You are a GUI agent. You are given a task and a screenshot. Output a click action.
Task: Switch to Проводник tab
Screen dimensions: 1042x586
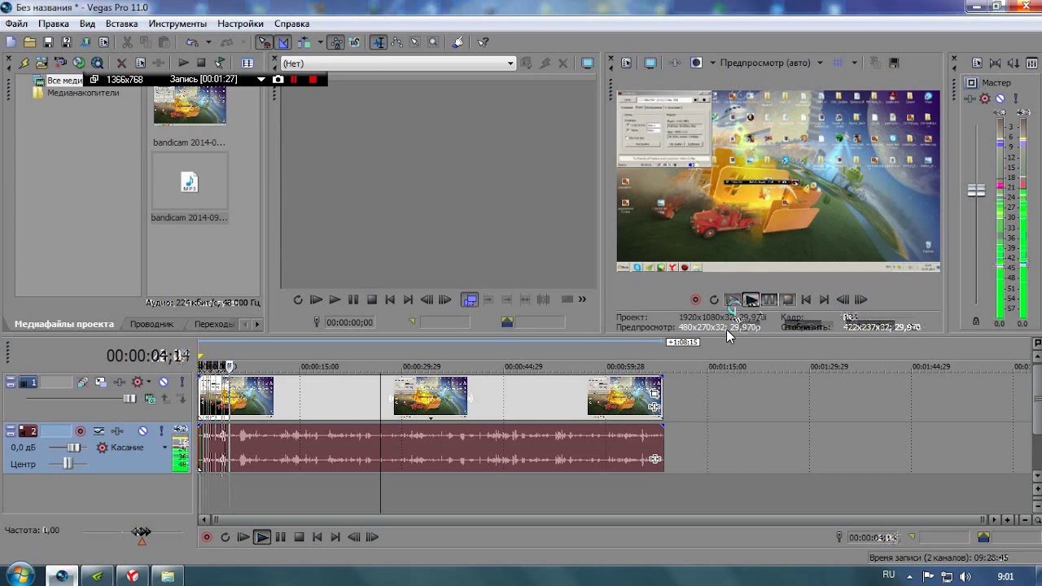click(152, 324)
